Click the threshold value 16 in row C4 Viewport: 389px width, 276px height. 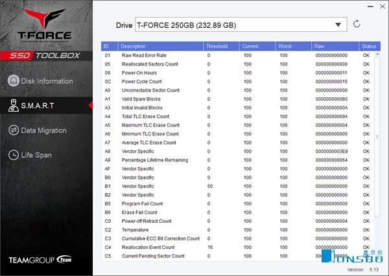pyautogui.click(x=210, y=247)
